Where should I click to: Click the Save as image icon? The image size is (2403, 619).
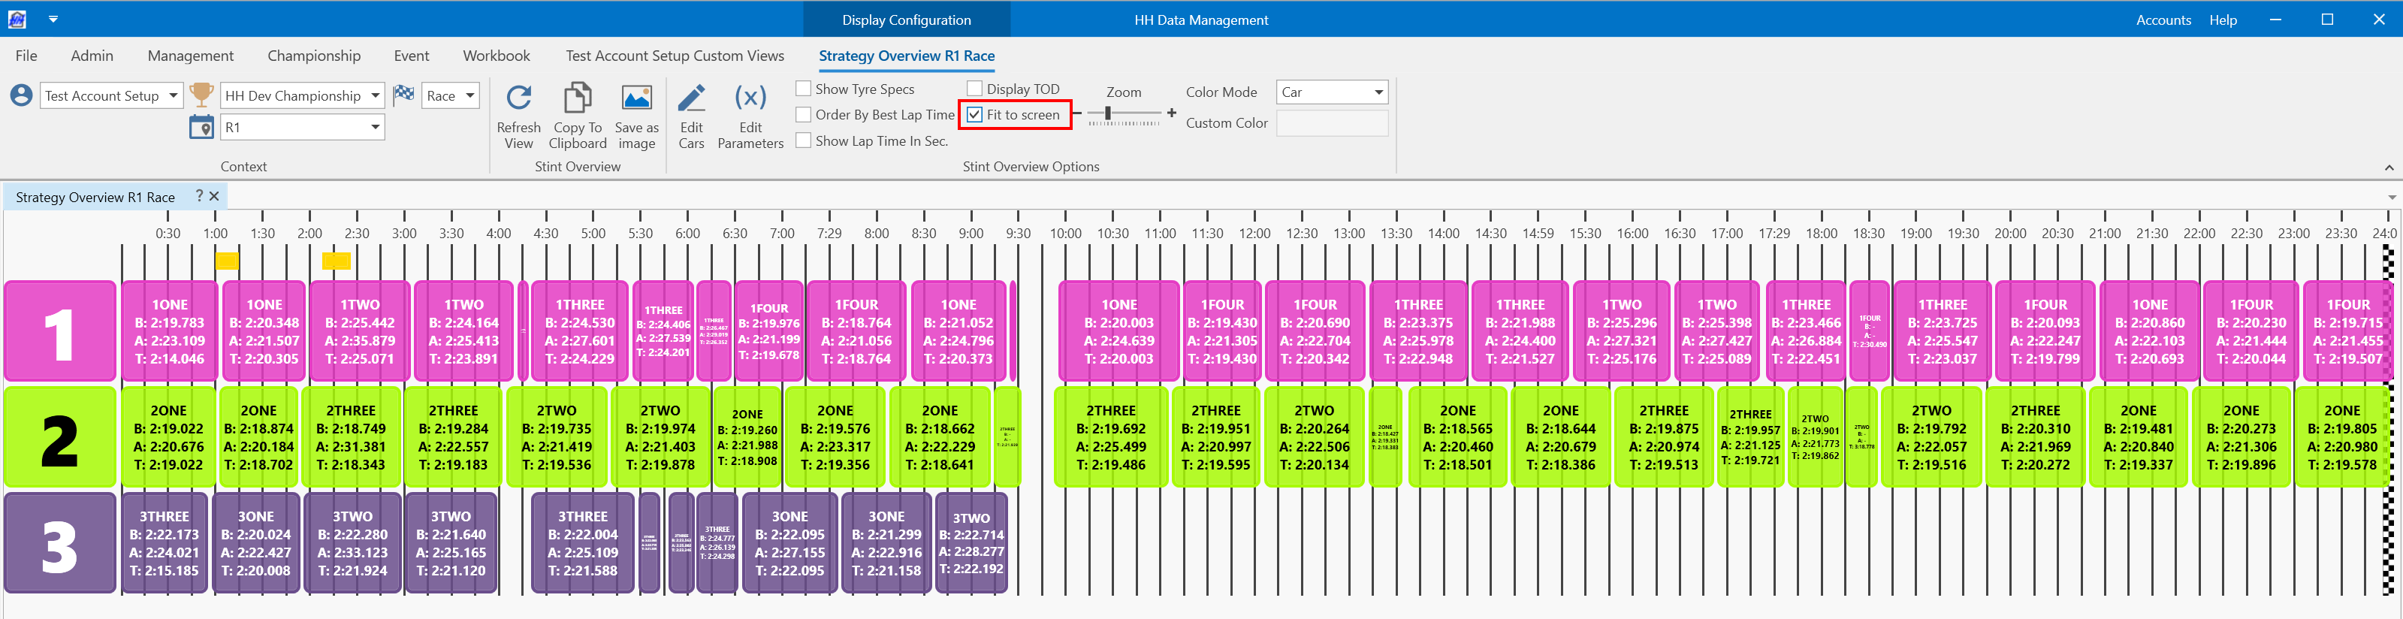click(x=636, y=99)
